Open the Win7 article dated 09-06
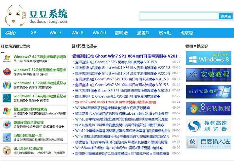 [x=122, y=136]
